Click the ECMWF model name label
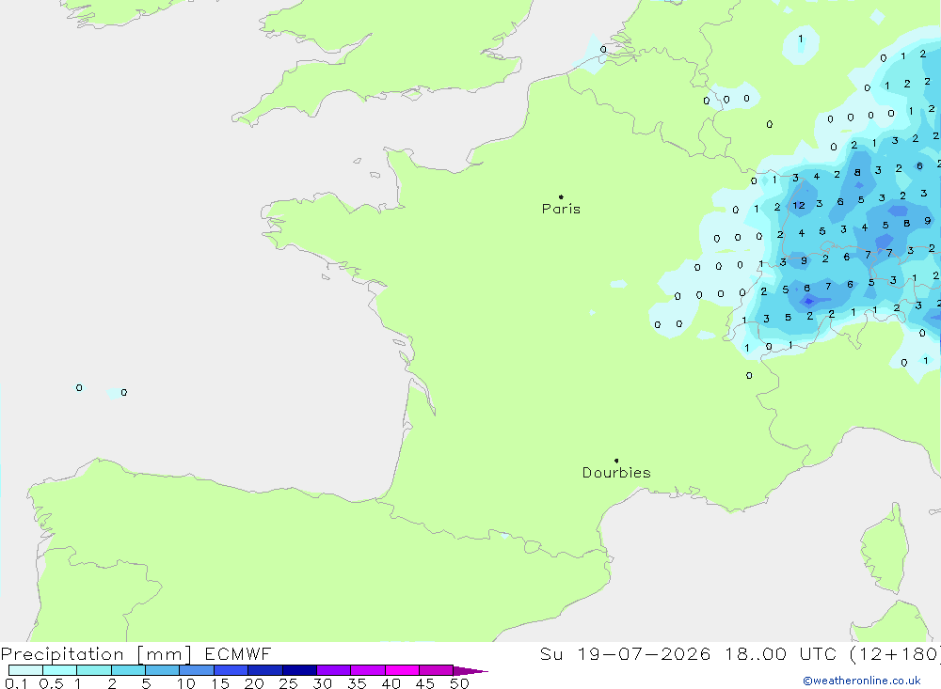This screenshot has width=941, height=689. (238, 653)
